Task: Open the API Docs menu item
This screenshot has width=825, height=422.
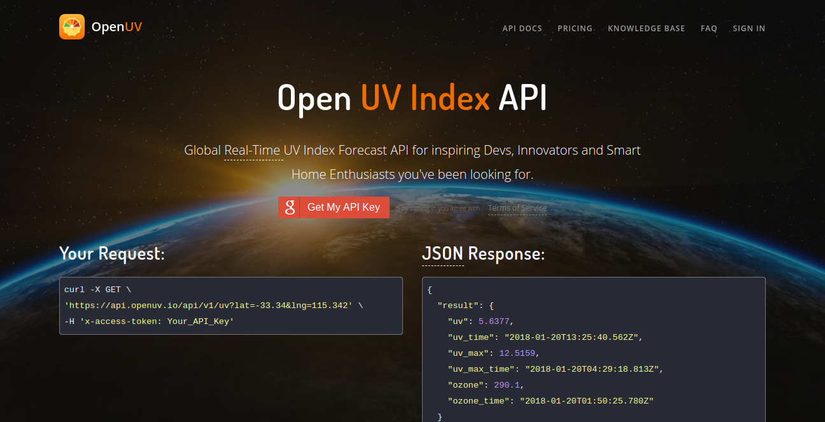Action: coord(522,29)
